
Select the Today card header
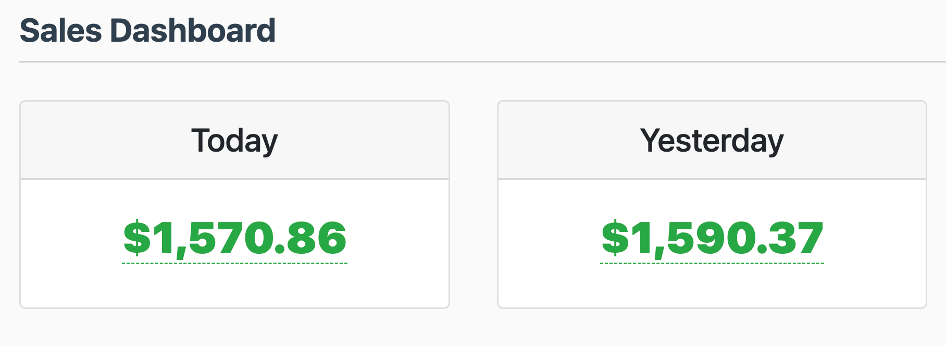pos(234,141)
